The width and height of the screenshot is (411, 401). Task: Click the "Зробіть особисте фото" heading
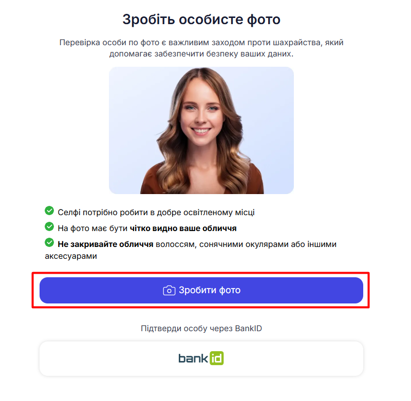click(x=201, y=20)
